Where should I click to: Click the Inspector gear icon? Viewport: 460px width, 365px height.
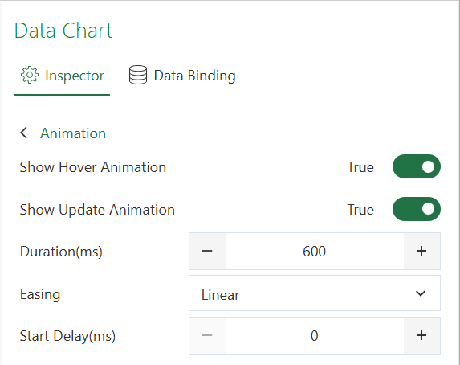click(x=30, y=75)
